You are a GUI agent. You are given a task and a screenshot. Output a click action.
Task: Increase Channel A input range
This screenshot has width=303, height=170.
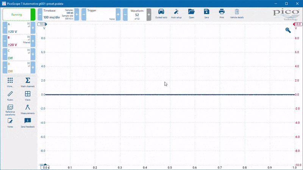click(33, 28)
